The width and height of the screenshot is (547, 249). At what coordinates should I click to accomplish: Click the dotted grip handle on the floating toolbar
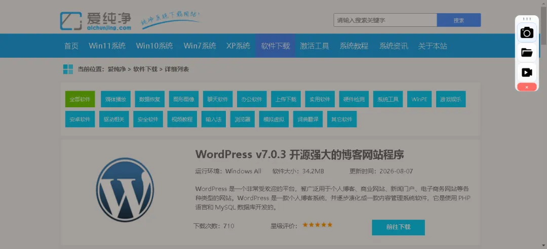(527, 19)
